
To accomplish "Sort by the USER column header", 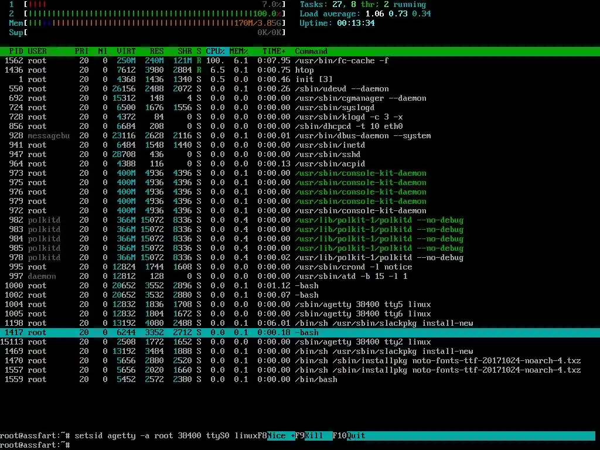I will (37, 52).
